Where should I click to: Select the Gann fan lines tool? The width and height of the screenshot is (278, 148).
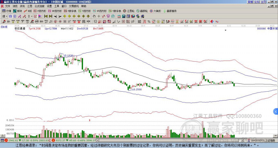point(100,22)
